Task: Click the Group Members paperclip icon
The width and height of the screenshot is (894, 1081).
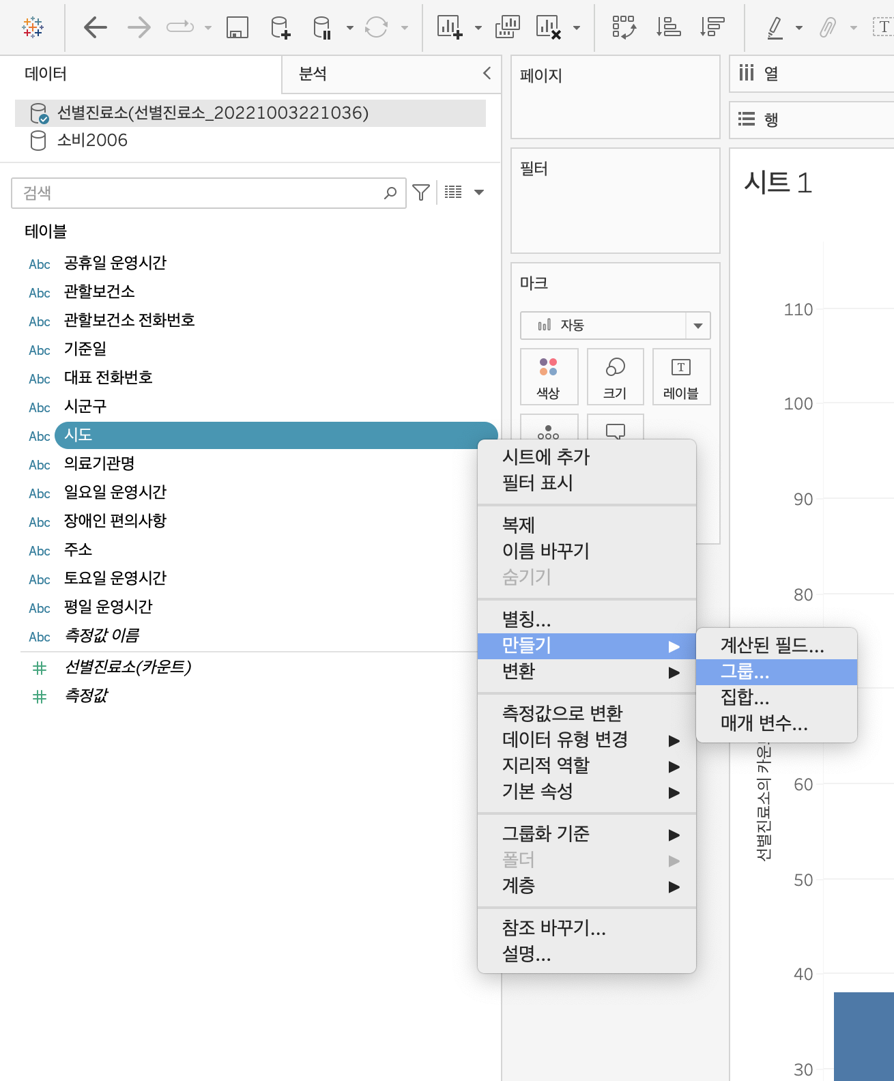Action: coord(828,27)
